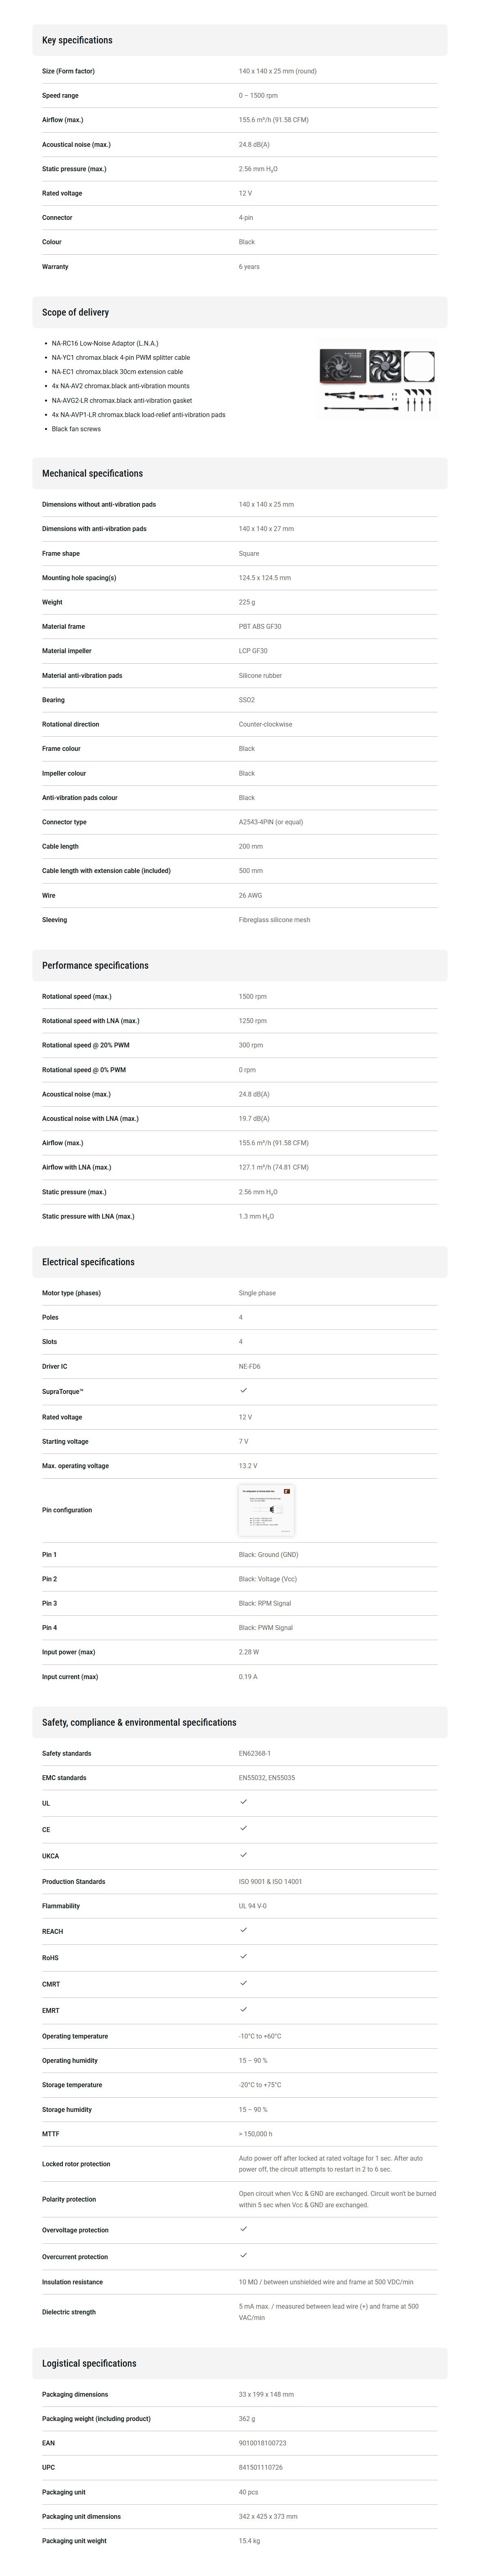Click the SupraTorque checkmark icon

243,1390
